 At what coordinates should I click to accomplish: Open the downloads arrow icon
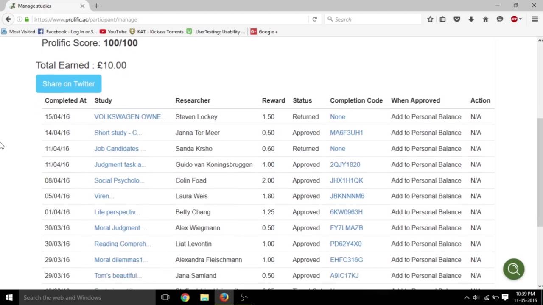pos(471,19)
